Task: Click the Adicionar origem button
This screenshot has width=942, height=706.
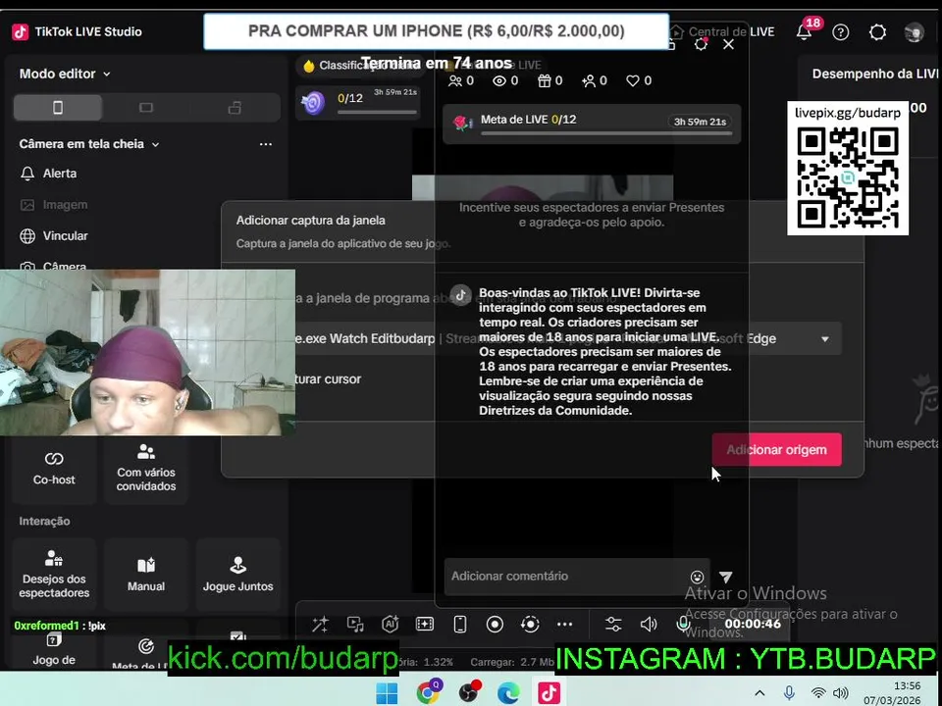Action: [776, 450]
